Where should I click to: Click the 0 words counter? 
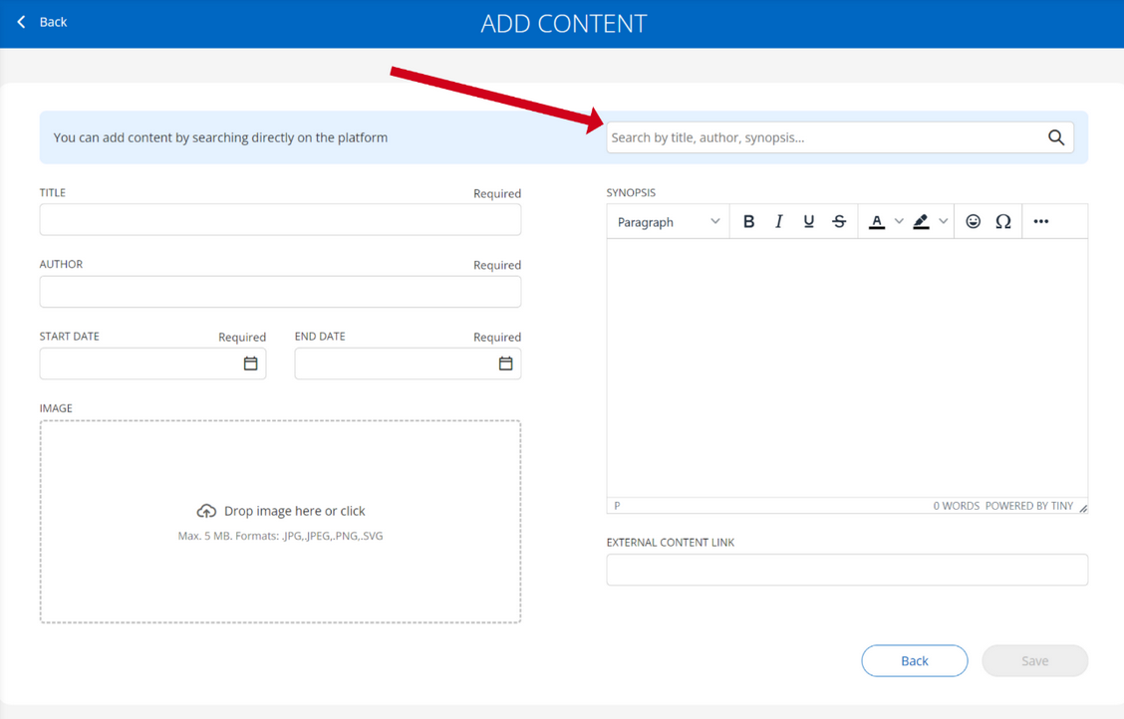[x=957, y=506]
